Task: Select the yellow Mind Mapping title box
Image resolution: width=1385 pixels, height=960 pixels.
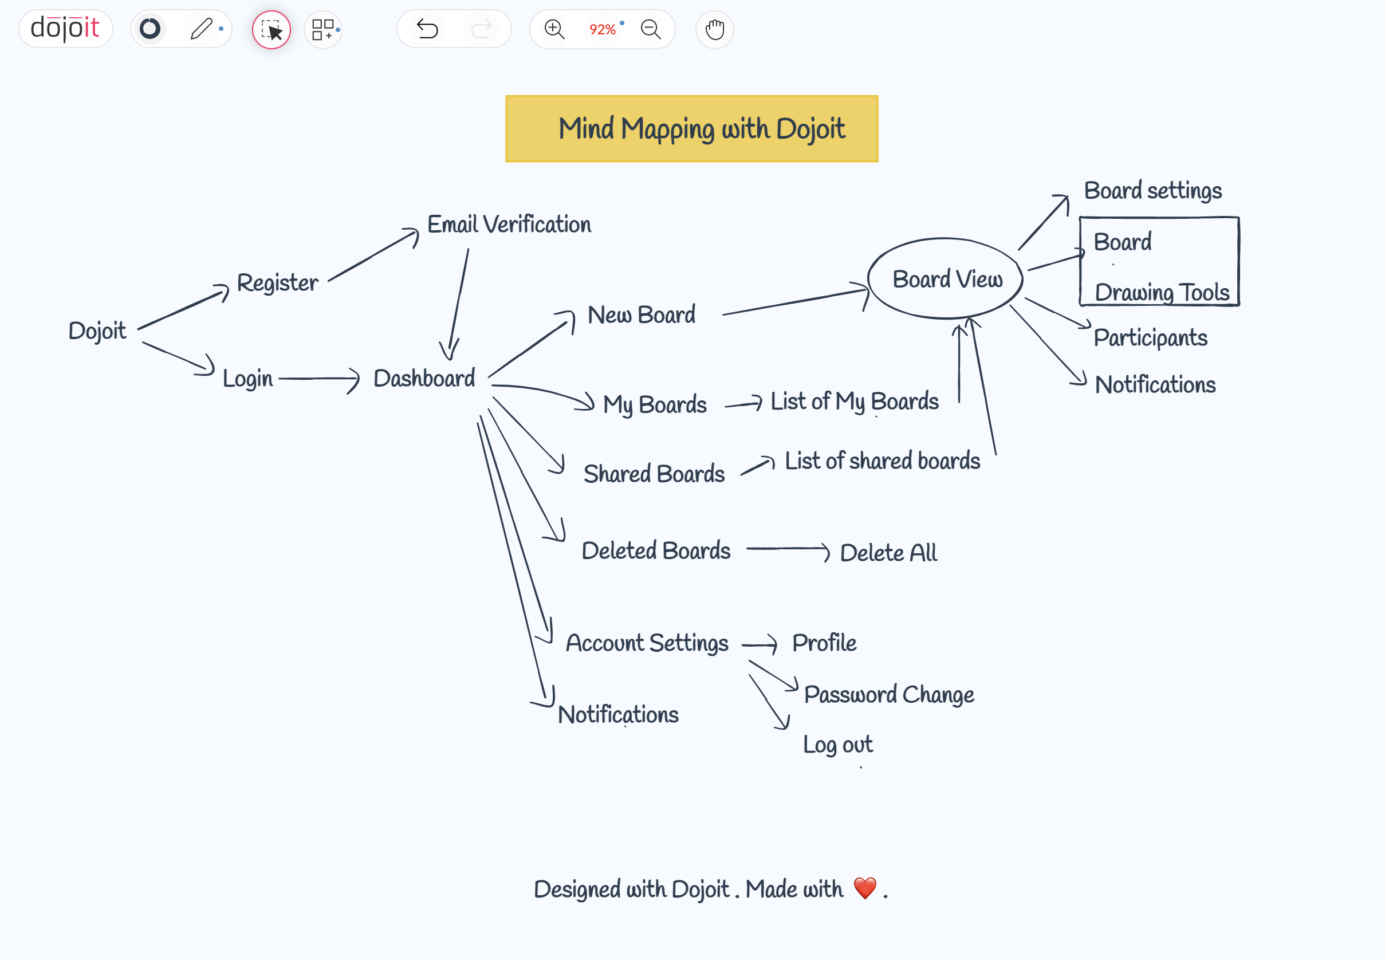Action: 691,129
